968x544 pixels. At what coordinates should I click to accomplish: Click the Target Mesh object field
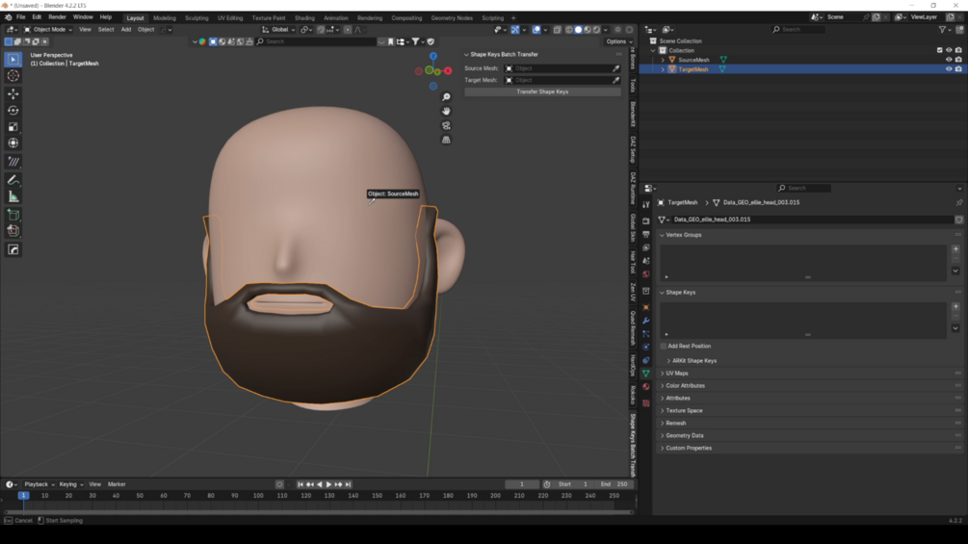point(559,80)
